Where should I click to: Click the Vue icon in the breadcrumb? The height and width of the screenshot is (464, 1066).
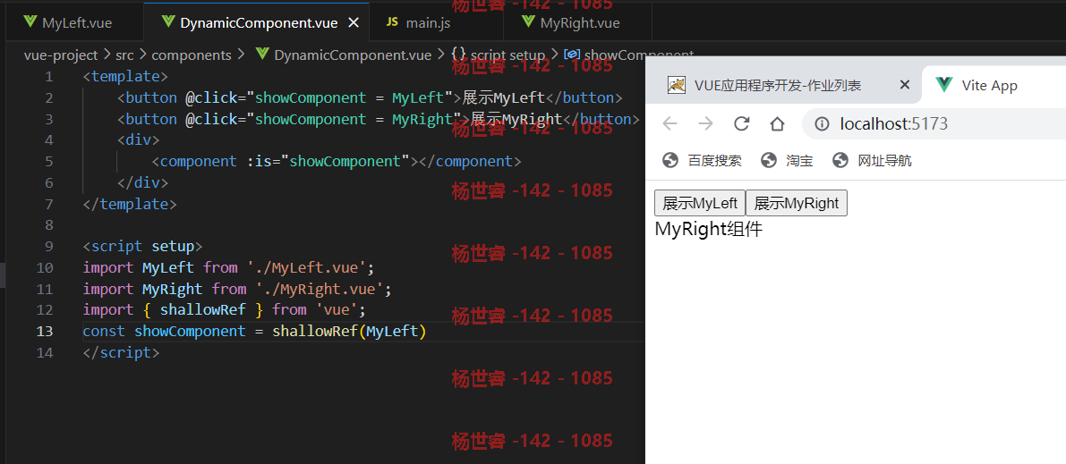click(261, 55)
